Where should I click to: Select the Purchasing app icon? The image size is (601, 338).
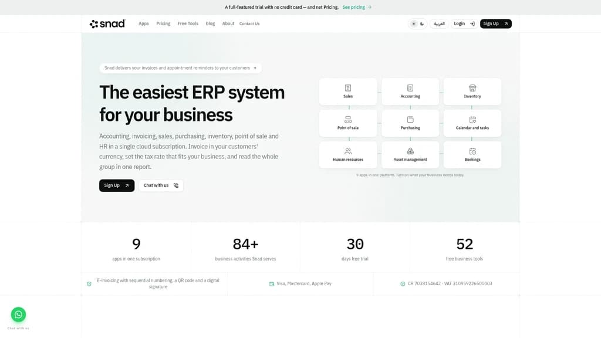click(x=410, y=120)
